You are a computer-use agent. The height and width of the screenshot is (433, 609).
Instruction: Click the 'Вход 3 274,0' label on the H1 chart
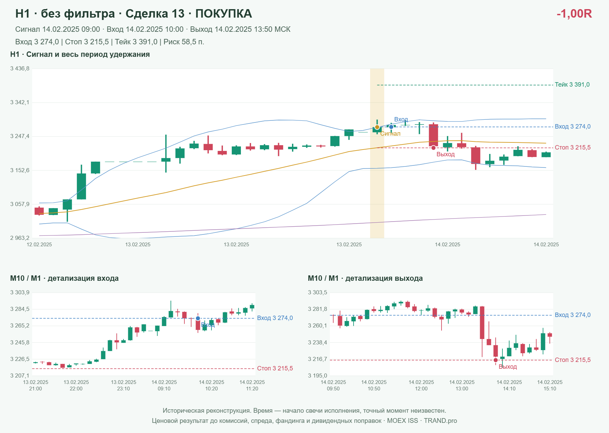click(572, 127)
